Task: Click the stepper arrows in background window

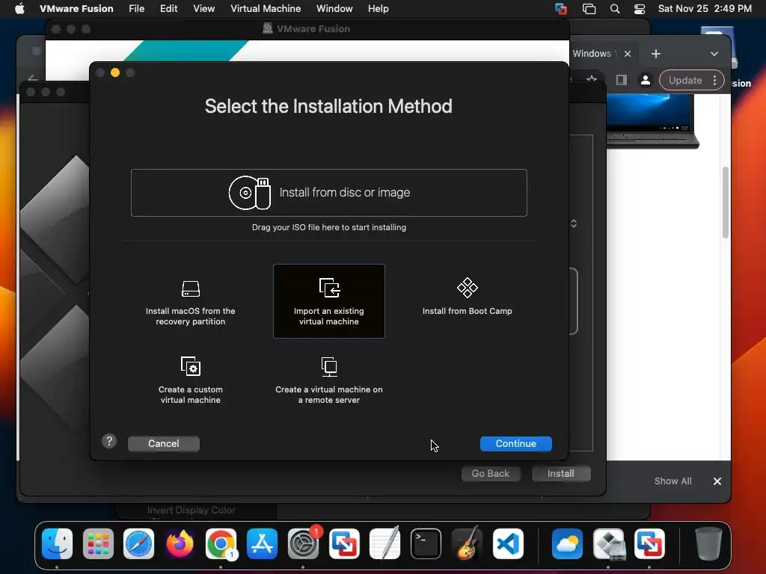Action: click(x=574, y=223)
